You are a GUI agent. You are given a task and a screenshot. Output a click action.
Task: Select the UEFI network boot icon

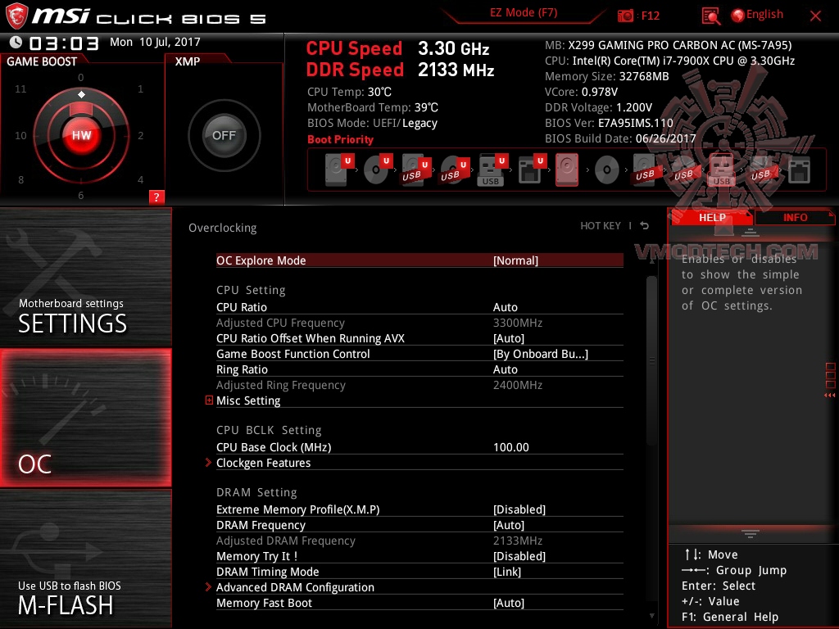[x=531, y=170]
